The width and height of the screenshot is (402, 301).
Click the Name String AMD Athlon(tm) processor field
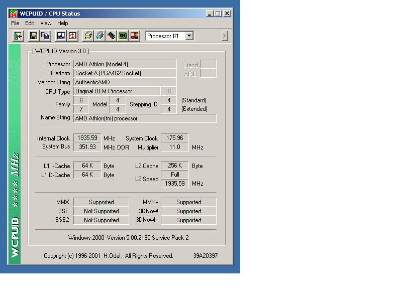[145, 118]
